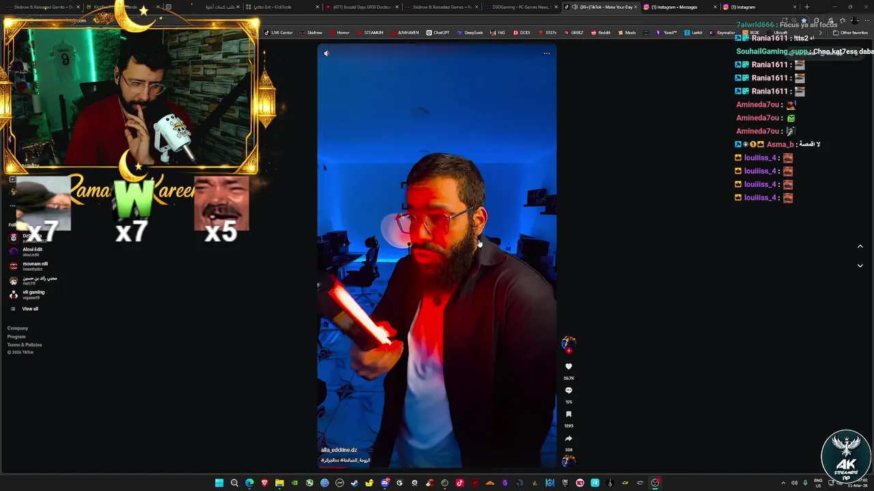Open Reddit bookmark

[601, 33]
